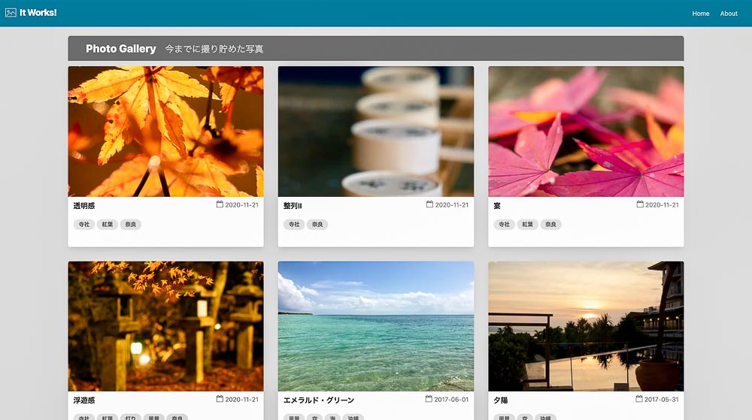This screenshot has height=420, width=752.
Task: Click the calendar icon on the 整列II card
Action: click(429, 204)
